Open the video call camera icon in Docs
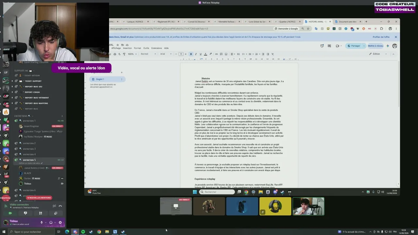The image size is (418, 235). click(337, 46)
